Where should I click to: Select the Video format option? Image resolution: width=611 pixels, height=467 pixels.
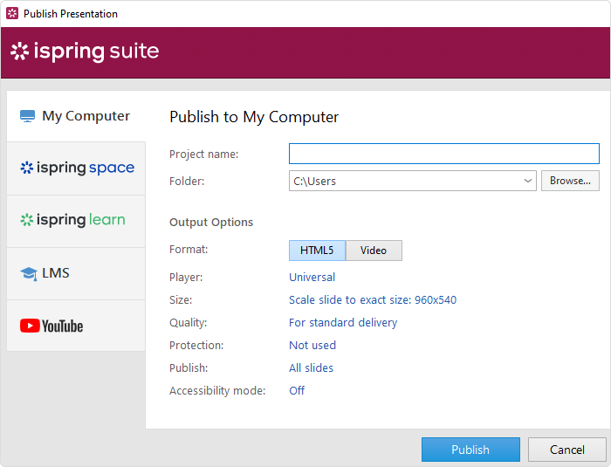tap(374, 251)
